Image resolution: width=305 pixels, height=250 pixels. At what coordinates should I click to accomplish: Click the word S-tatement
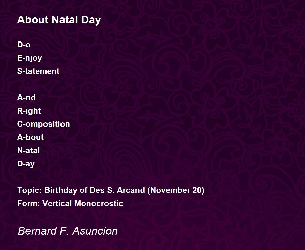38,71
